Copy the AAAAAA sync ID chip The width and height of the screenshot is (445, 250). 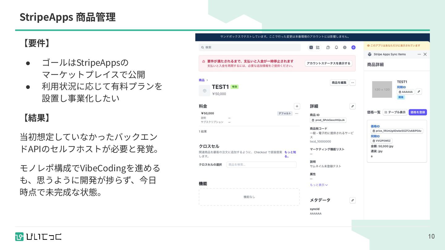[406, 92]
